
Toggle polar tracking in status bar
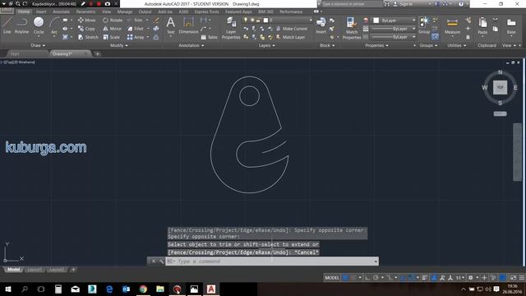click(376, 278)
